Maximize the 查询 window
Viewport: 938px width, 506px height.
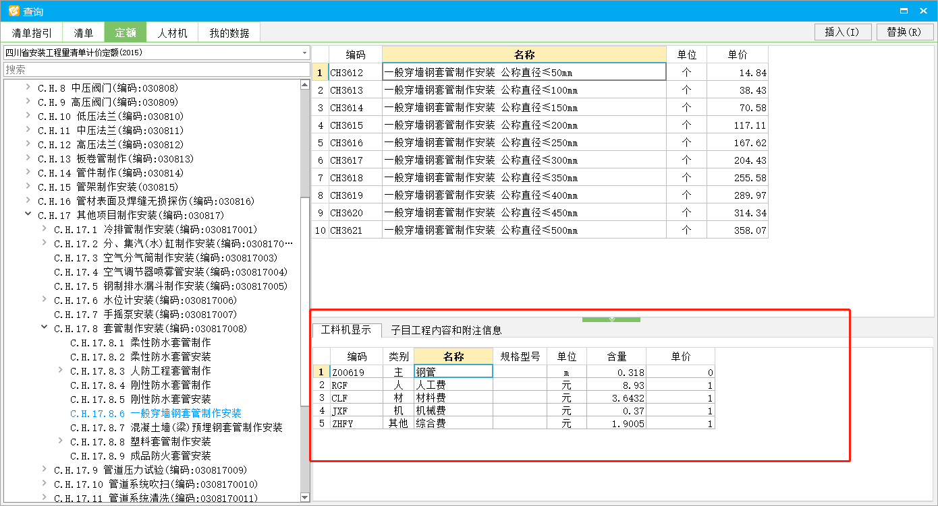pyautogui.click(x=904, y=11)
